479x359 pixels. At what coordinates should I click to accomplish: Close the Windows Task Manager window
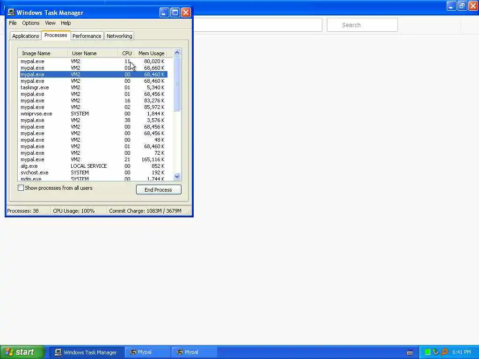click(x=186, y=13)
